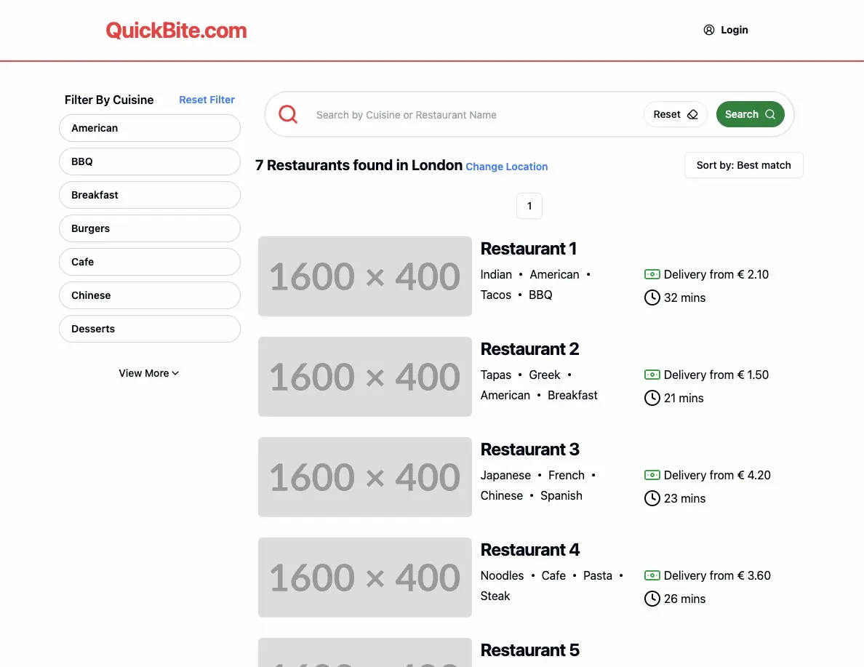Open the Sort by Best match dropdown

pos(743,165)
